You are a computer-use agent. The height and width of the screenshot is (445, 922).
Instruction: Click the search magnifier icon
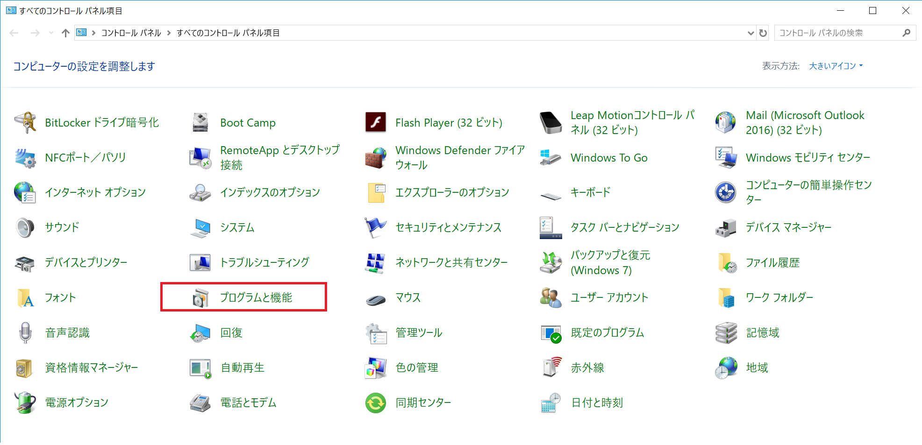point(907,33)
